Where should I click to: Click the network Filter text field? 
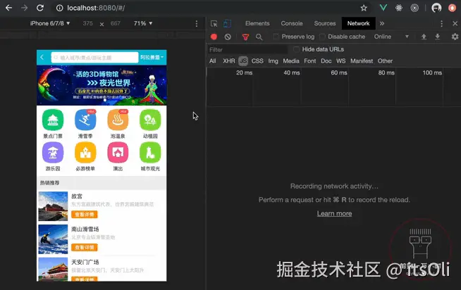coord(247,49)
